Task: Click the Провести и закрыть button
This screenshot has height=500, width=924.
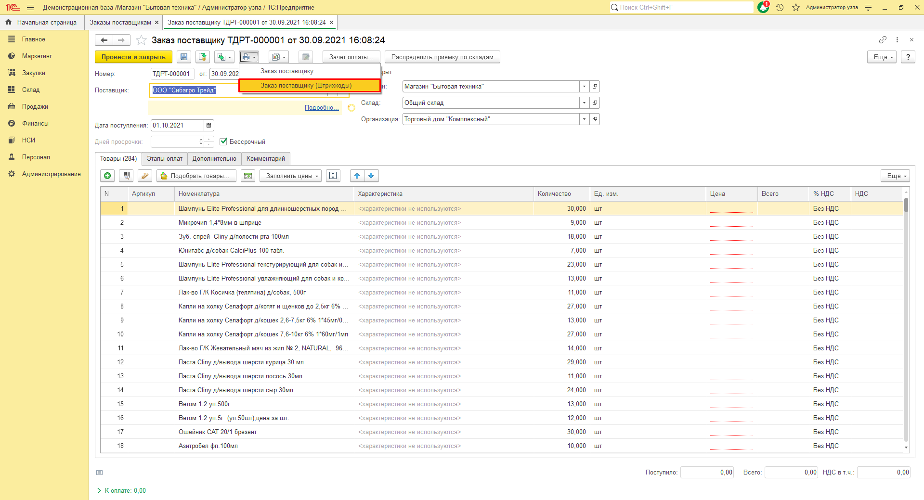Action: 133,57
